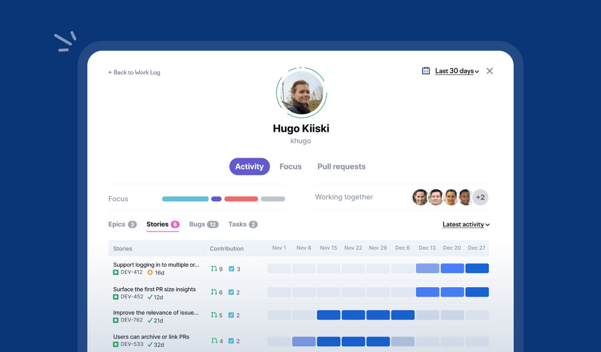Click the teal segment of the Focus bar

click(185, 198)
